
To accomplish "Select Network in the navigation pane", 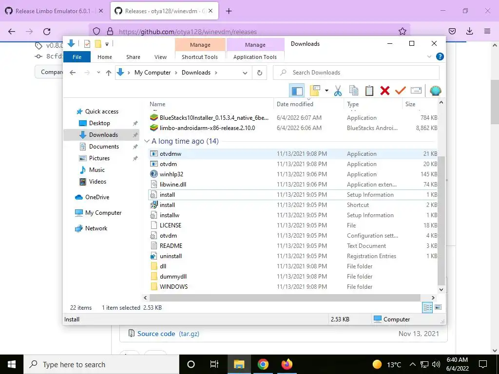I will pos(96,228).
